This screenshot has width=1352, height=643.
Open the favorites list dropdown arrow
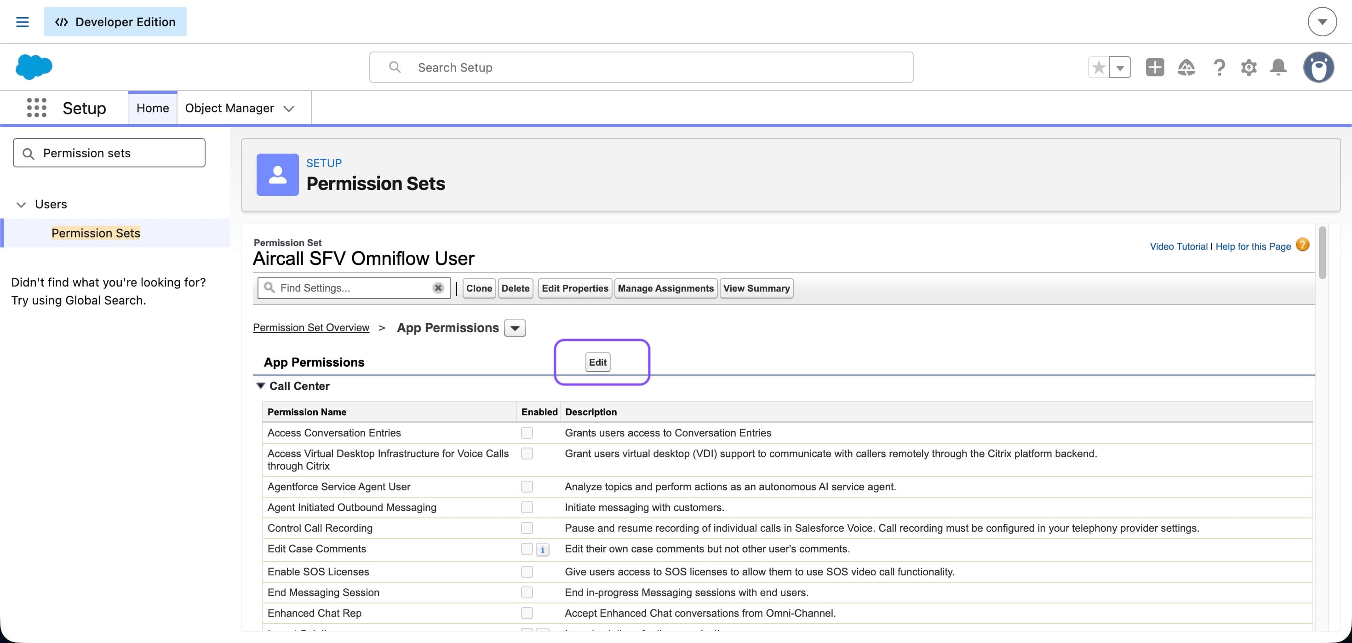[1121, 67]
